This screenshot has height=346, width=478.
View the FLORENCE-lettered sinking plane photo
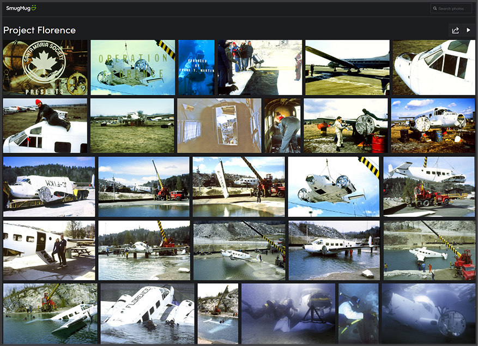[x=147, y=313]
